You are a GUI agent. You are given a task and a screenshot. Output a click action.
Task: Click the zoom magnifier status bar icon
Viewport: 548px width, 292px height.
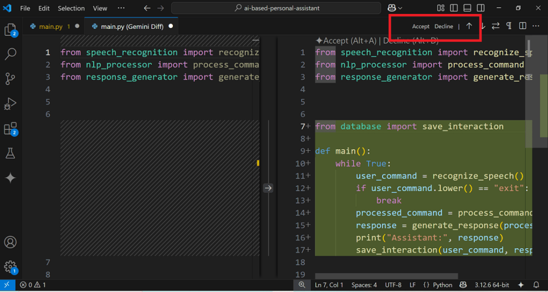pos(302,285)
